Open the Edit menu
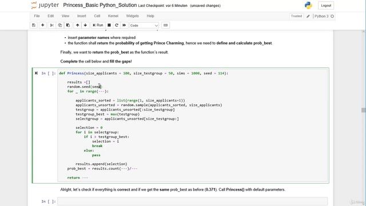The width and height of the screenshot is (366, 206). pos(51,16)
